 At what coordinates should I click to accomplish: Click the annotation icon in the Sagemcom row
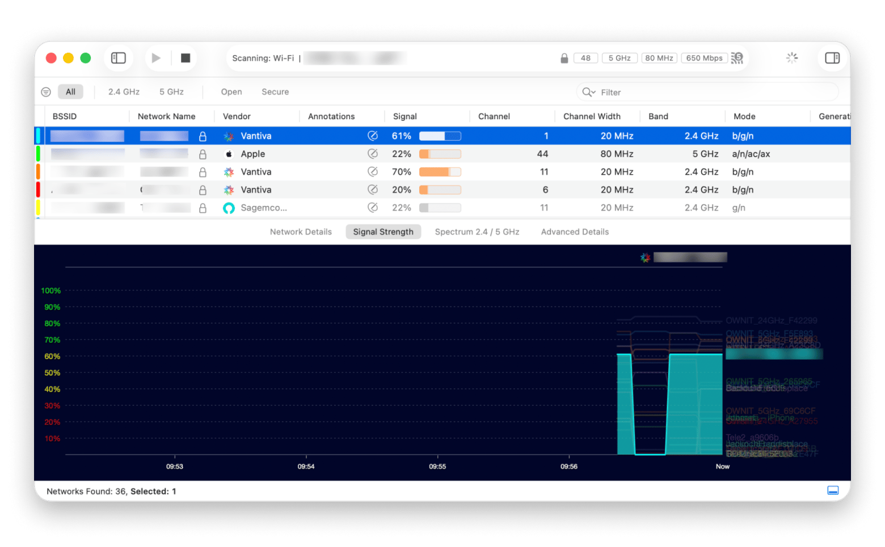pos(373,208)
